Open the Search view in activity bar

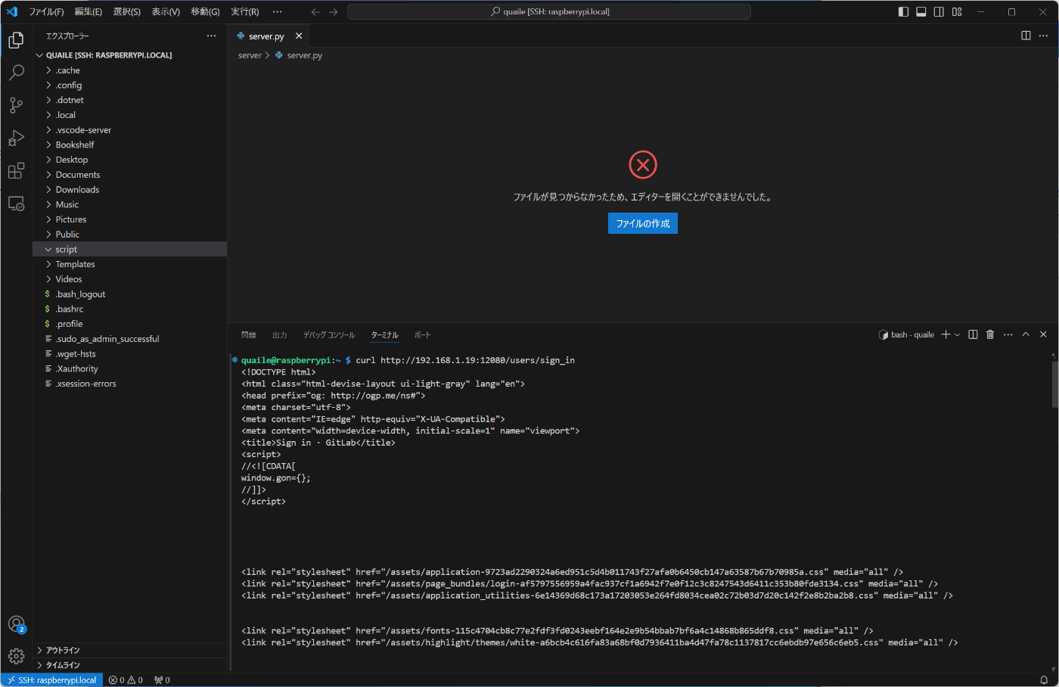pyautogui.click(x=16, y=73)
